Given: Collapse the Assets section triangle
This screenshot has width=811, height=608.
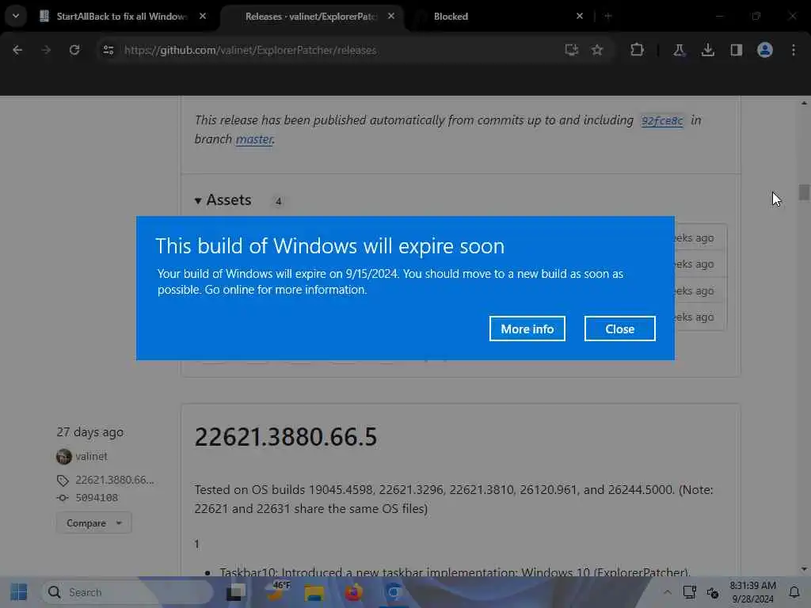Looking at the screenshot, I should click(197, 200).
